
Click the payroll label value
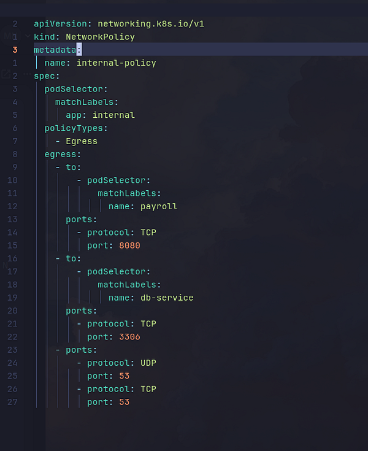[159, 207]
